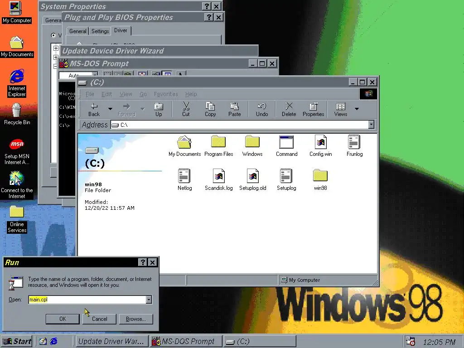Click the Browse... button

pyautogui.click(x=136, y=319)
